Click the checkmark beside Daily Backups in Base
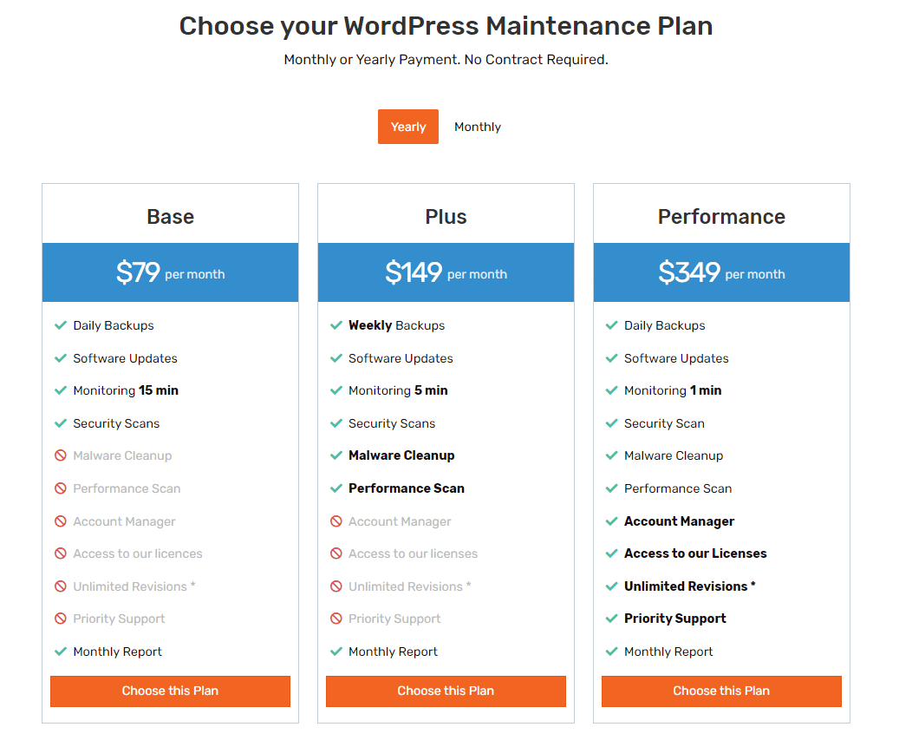This screenshot has width=899, height=740. pyautogui.click(x=61, y=325)
